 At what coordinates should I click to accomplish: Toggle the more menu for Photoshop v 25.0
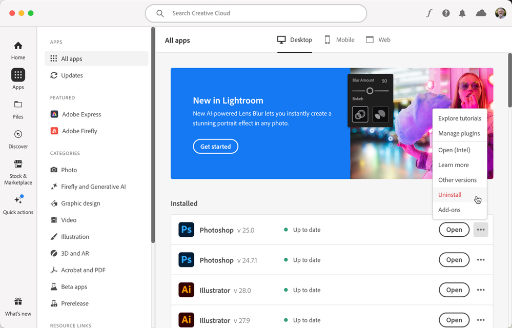tap(481, 230)
